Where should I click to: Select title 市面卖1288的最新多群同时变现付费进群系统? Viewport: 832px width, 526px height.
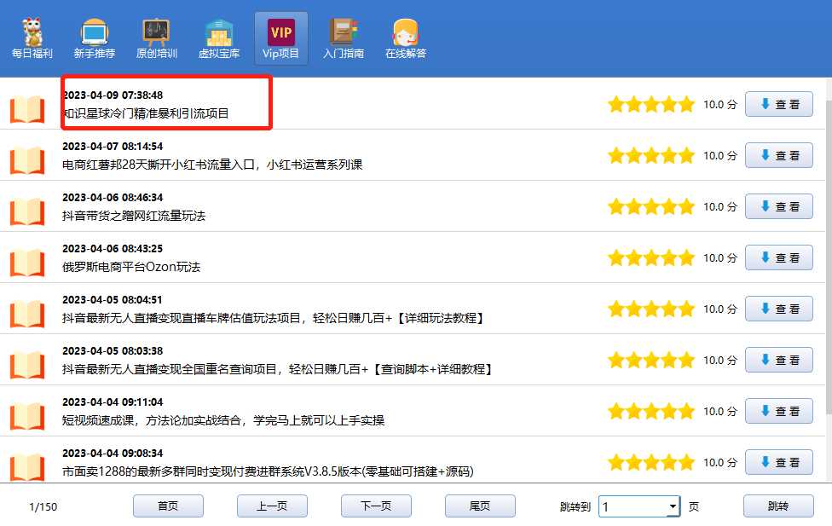pyautogui.click(x=268, y=471)
